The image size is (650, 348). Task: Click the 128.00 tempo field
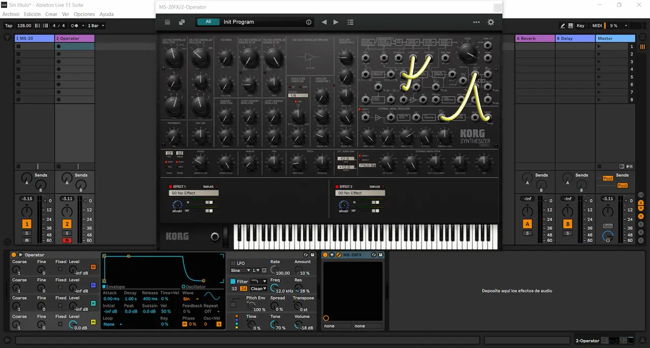point(24,25)
